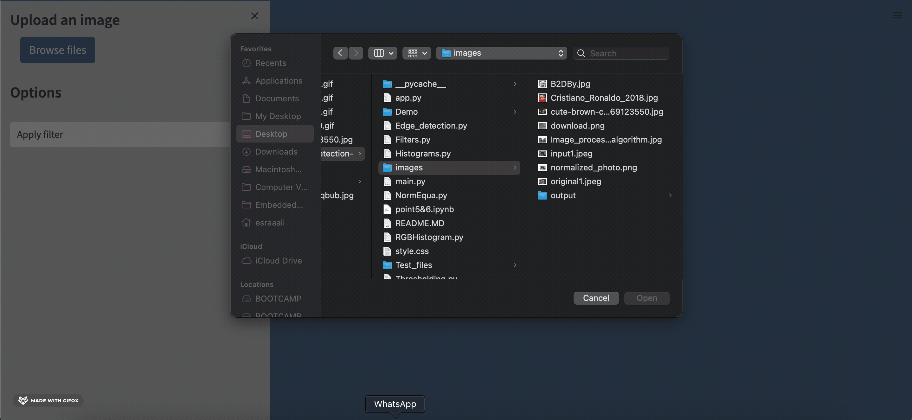Expand the images folder in file browser

click(514, 168)
